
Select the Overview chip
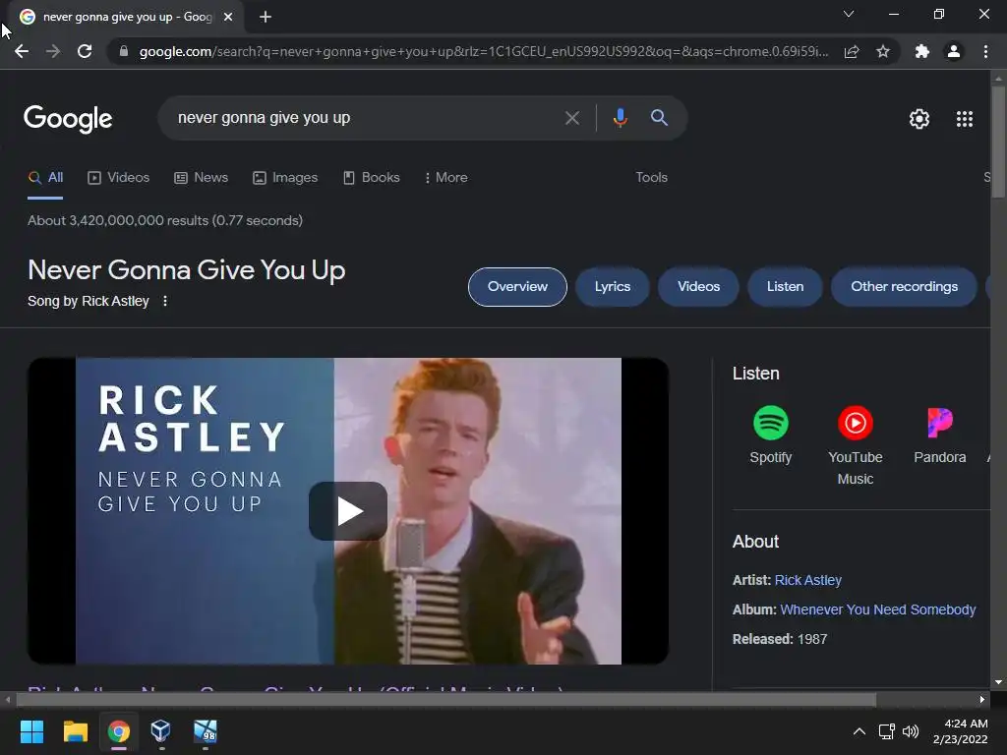click(517, 287)
